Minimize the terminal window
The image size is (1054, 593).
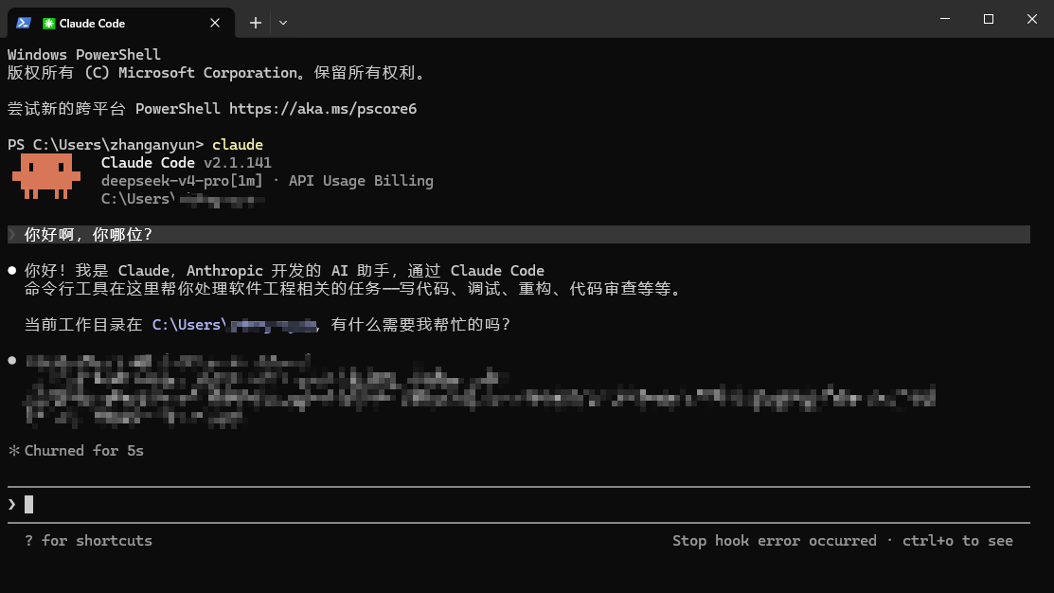click(945, 19)
